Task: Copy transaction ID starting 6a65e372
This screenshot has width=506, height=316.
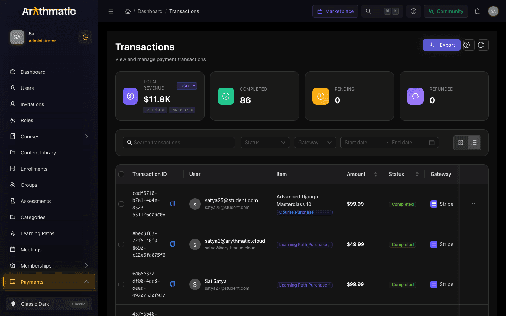Action: [173, 284]
